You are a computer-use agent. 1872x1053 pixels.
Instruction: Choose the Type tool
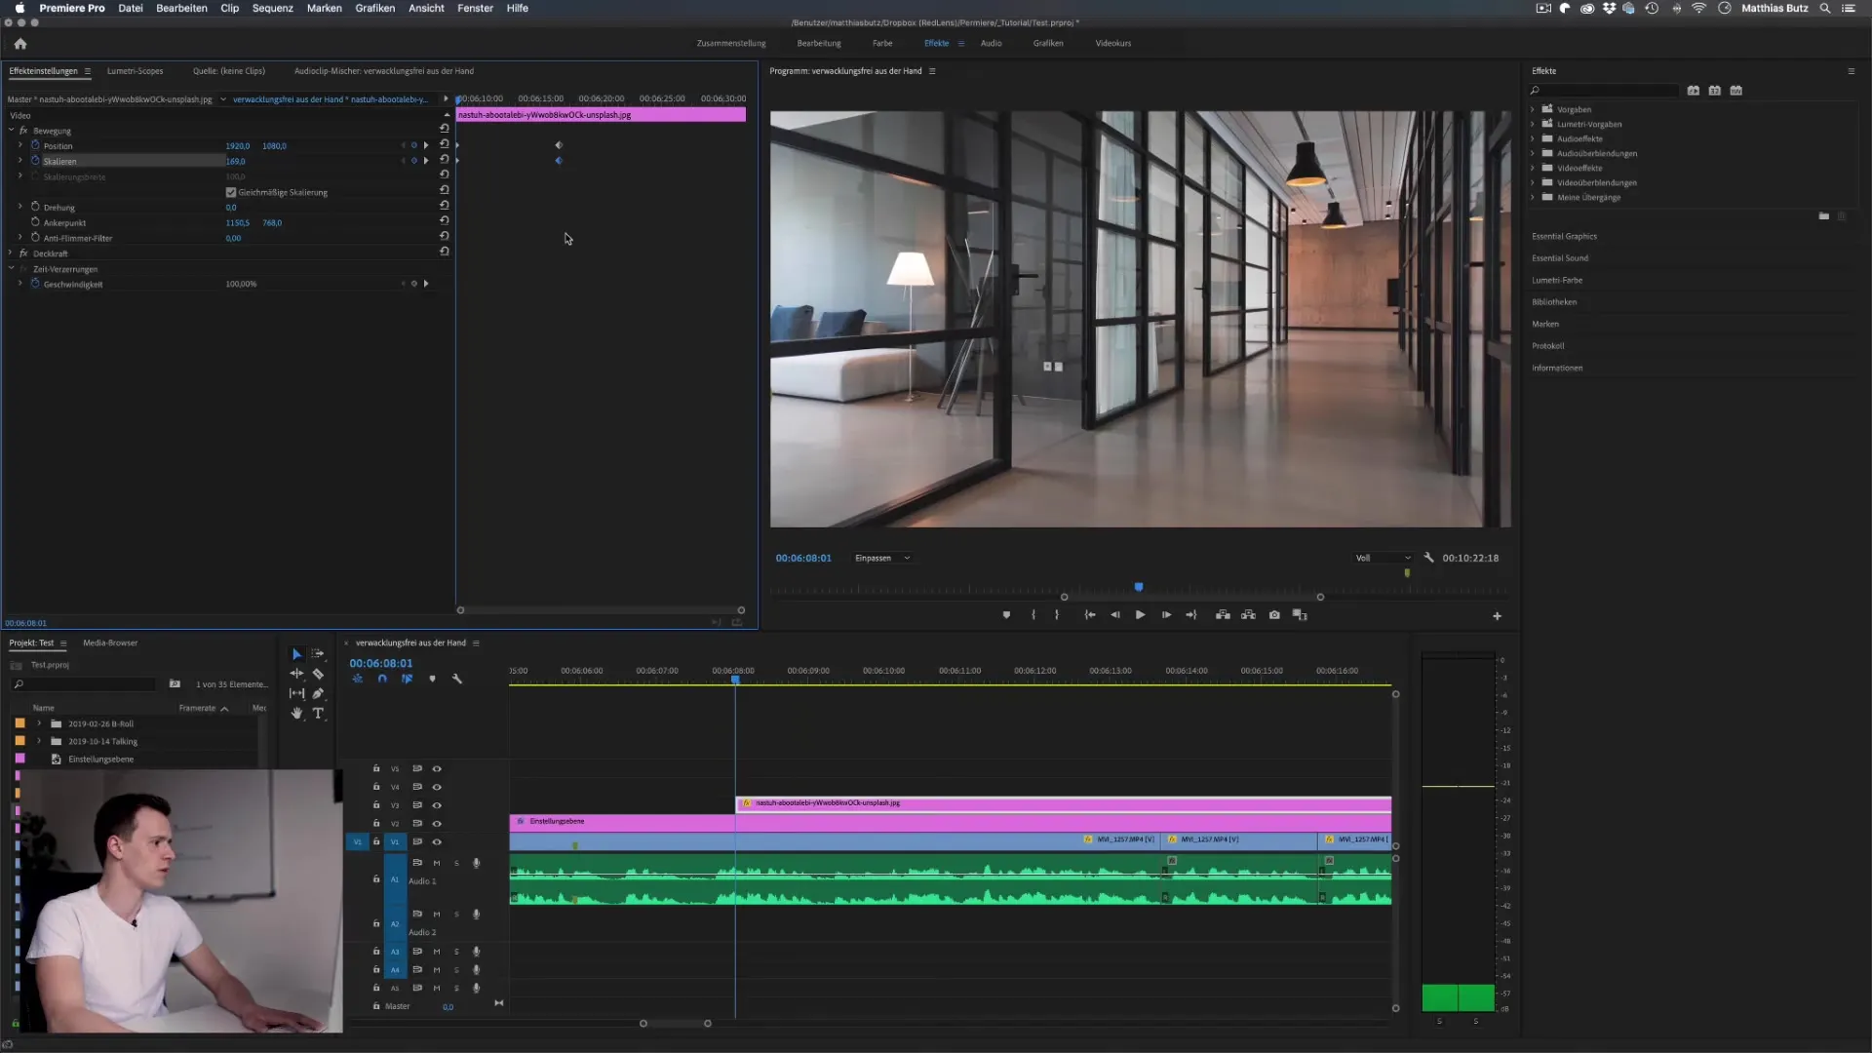coord(318,714)
